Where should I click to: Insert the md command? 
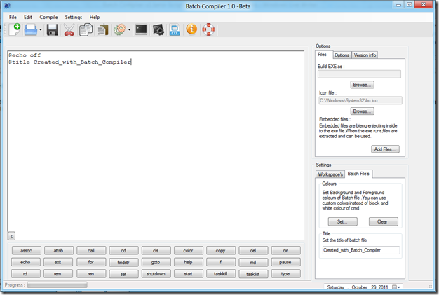coord(253,262)
